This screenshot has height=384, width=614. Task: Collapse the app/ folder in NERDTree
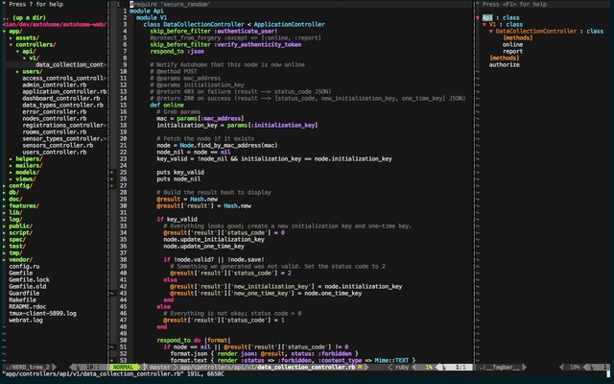4,32
